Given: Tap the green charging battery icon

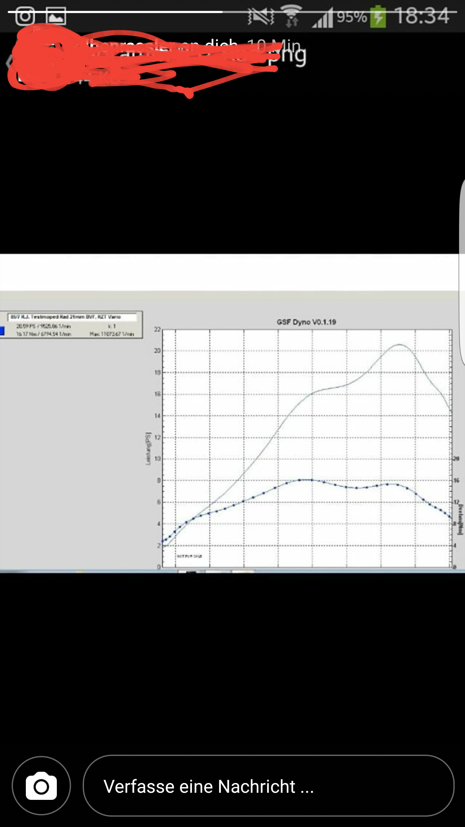Looking at the screenshot, I should pos(378,17).
